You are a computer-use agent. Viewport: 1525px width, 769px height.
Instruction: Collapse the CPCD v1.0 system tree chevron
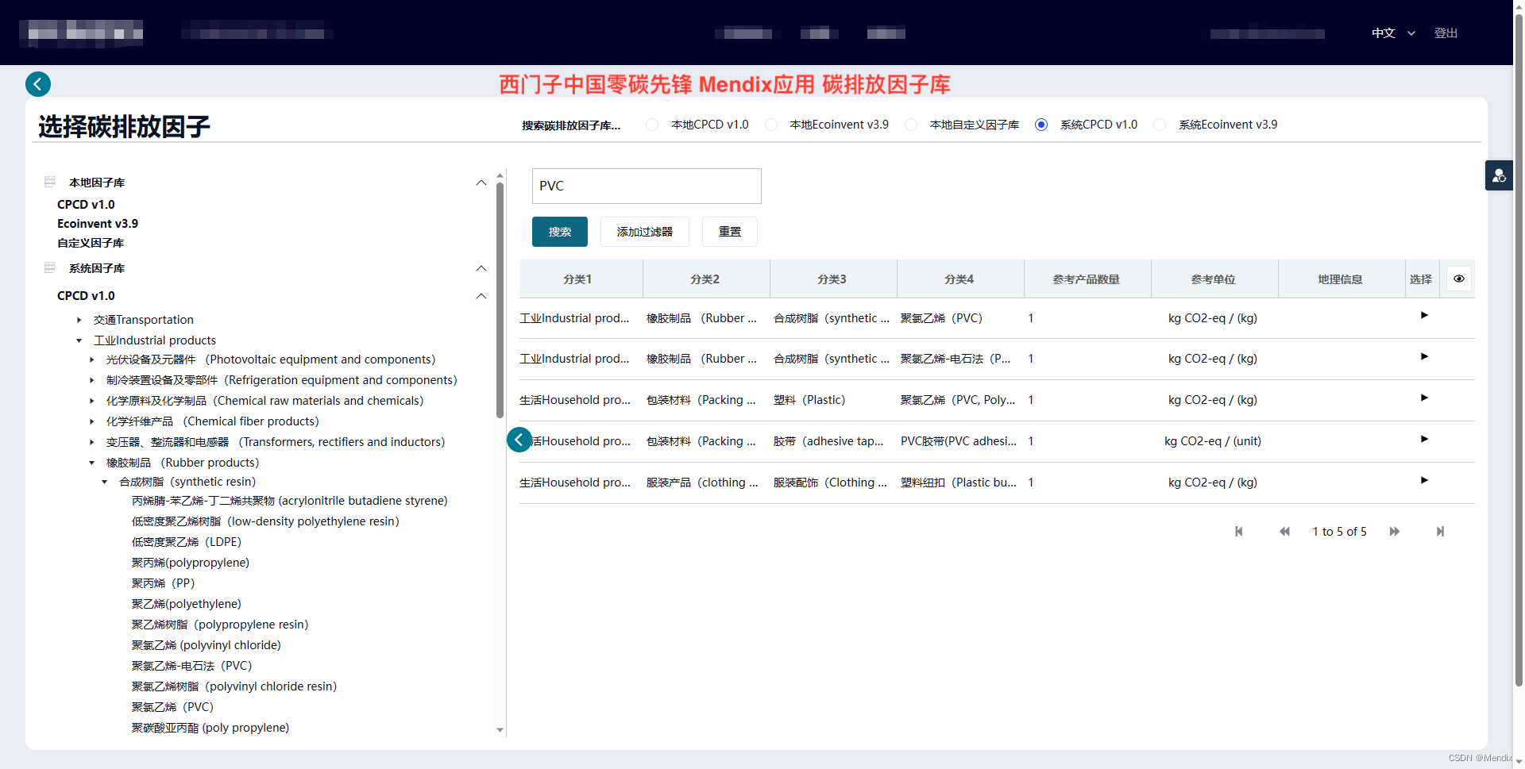click(481, 296)
